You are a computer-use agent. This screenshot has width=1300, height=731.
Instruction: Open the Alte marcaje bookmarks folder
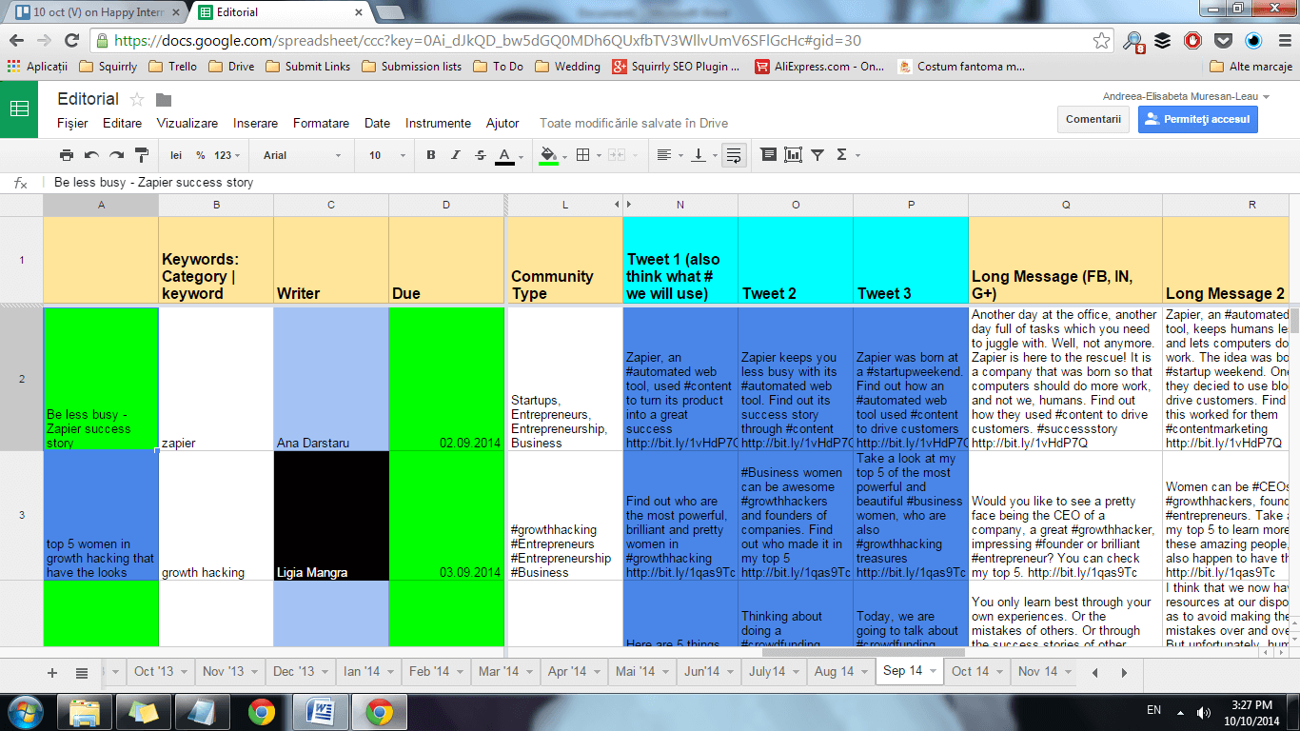coord(1251,67)
